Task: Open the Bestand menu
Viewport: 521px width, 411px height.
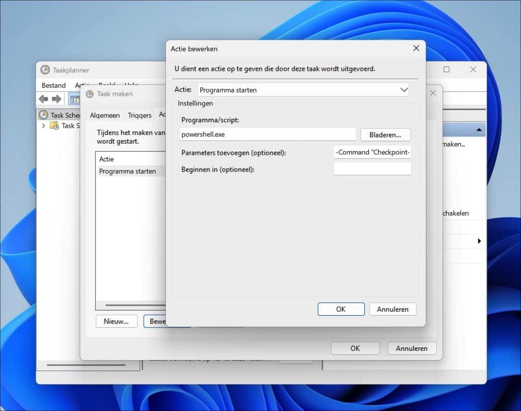Action: tap(53, 85)
